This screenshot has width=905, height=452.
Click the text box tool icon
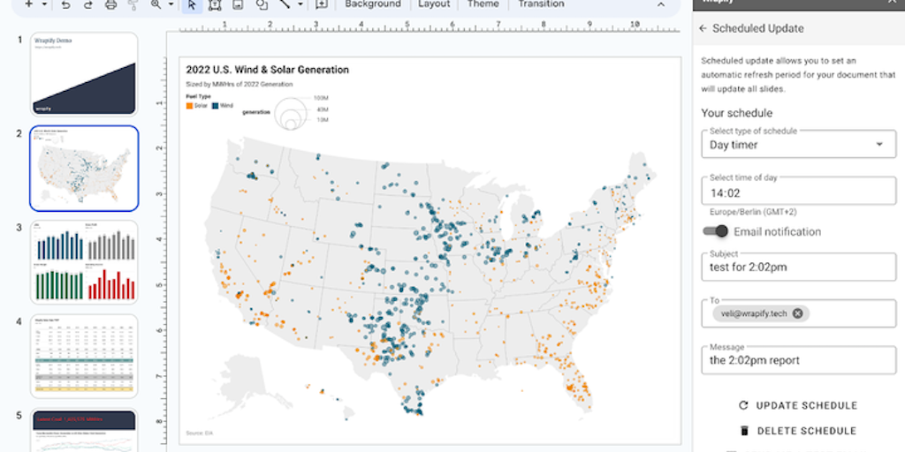pos(215,4)
